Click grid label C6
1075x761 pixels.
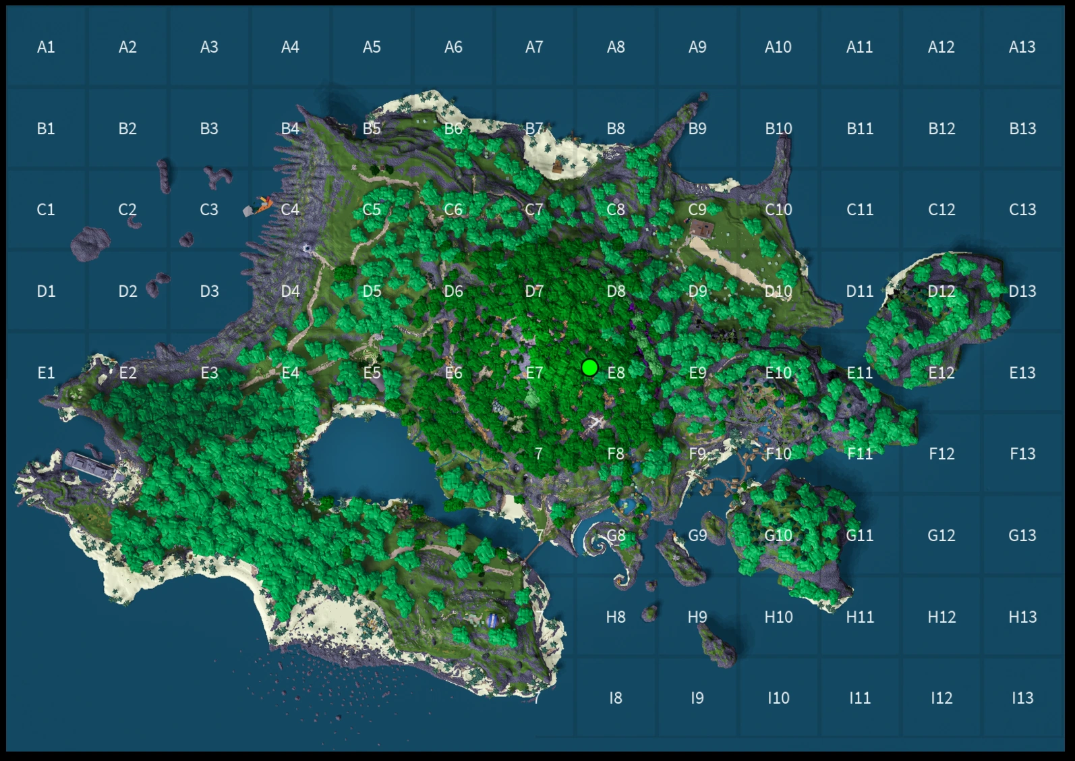click(453, 210)
